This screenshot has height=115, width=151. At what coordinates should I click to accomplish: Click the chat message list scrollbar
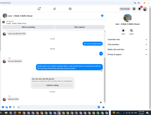(104, 79)
